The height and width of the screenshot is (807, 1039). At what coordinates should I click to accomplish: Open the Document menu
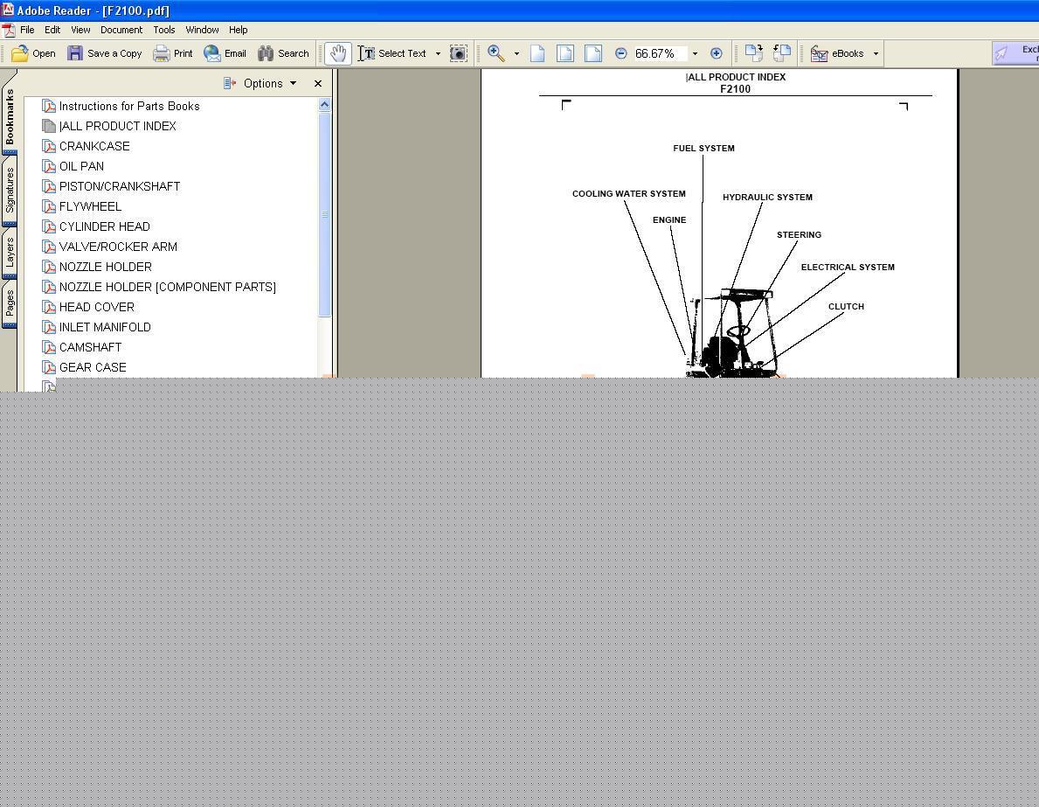click(121, 30)
